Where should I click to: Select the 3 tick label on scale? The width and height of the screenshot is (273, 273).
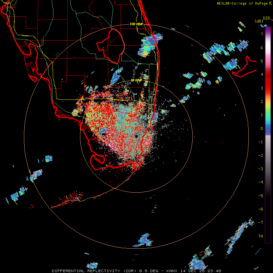coord(262,88)
